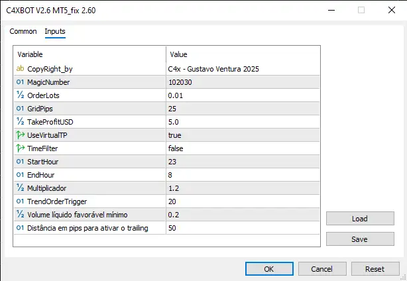The height and width of the screenshot is (281, 407).
Task: Click the Cancel button
Action: pos(322,269)
